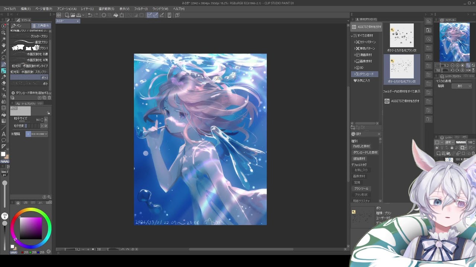Open file using the folder icon
Image resolution: width=476 pixels, height=267 pixels.
73,15
